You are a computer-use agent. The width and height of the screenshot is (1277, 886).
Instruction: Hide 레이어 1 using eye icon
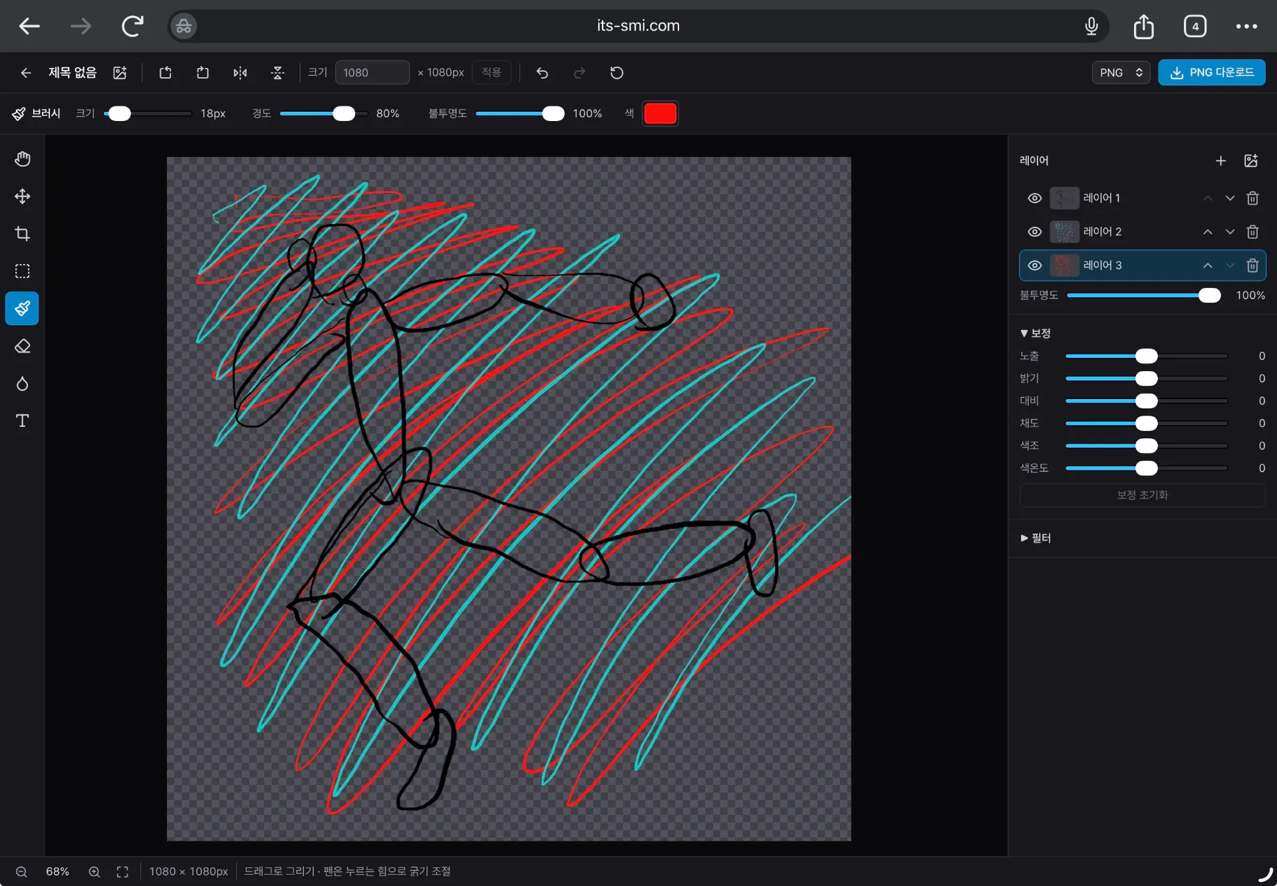(x=1034, y=198)
